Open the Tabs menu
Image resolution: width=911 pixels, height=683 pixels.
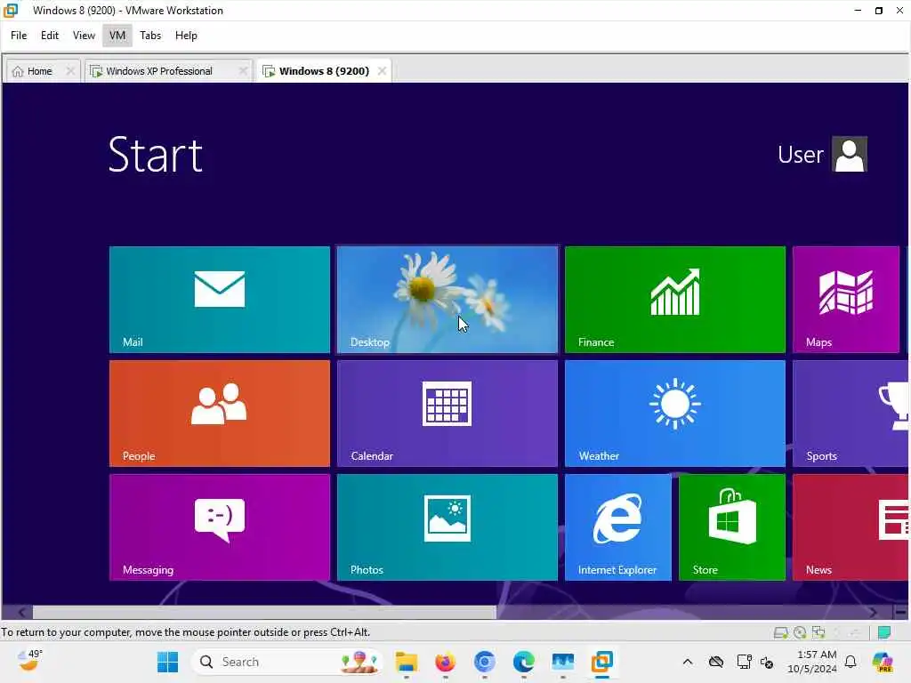coord(150,36)
